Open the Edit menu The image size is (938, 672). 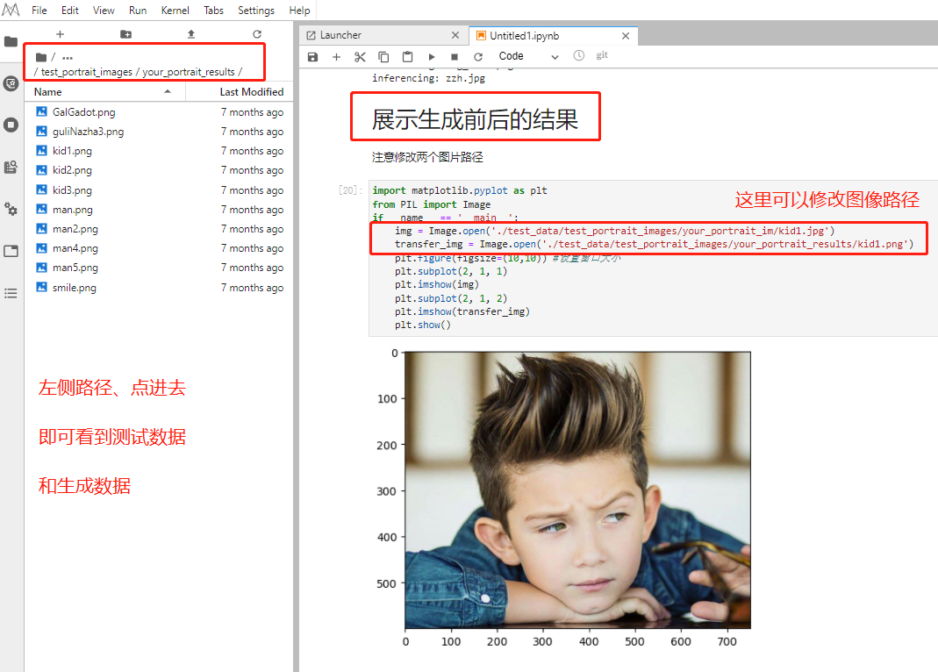(x=69, y=11)
